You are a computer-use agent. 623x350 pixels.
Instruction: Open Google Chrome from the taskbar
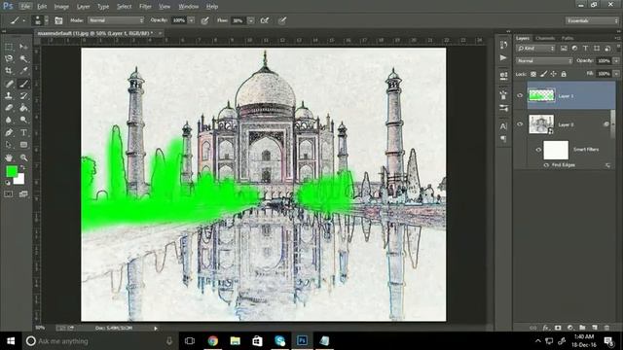[213, 341]
